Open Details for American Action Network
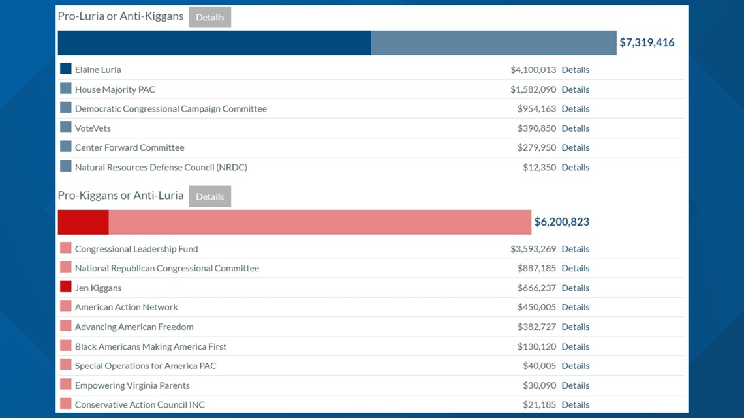The image size is (744, 418). tap(575, 307)
